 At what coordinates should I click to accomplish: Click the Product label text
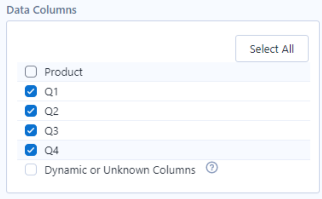click(x=64, y=72)
